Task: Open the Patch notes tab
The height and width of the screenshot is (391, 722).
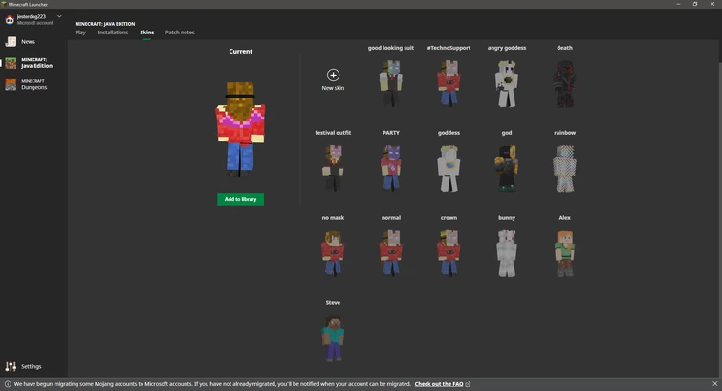Action: (180, 33)
